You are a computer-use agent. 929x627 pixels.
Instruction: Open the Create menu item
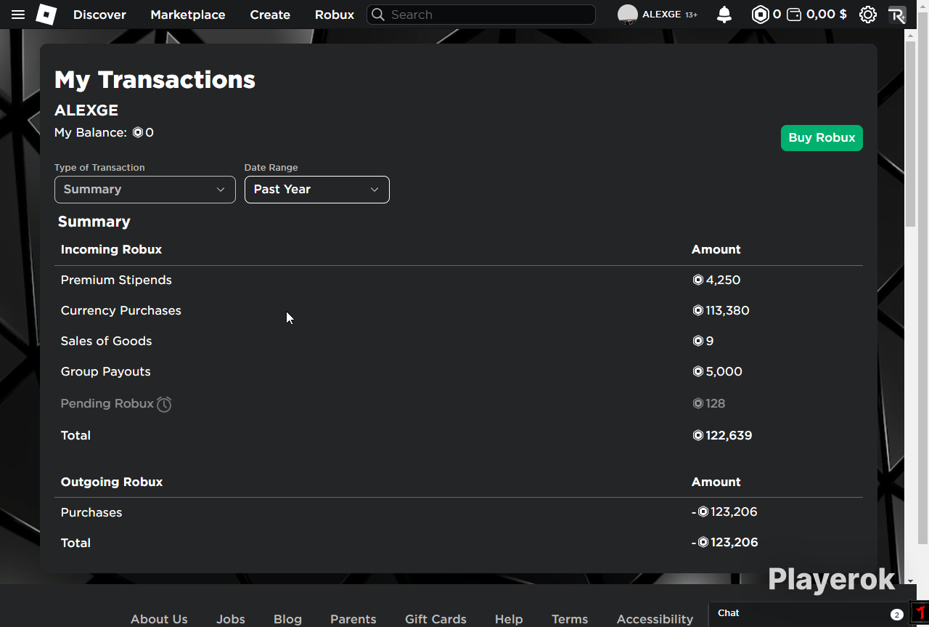click(x=270, y=15)
